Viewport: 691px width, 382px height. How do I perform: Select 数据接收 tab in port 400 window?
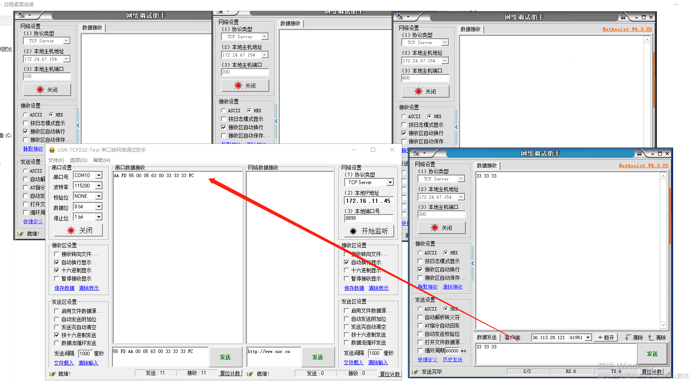click(x=471, y=29)
